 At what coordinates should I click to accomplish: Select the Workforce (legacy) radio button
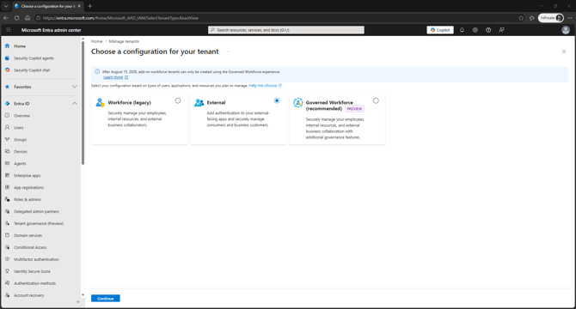tap(178, 100)
